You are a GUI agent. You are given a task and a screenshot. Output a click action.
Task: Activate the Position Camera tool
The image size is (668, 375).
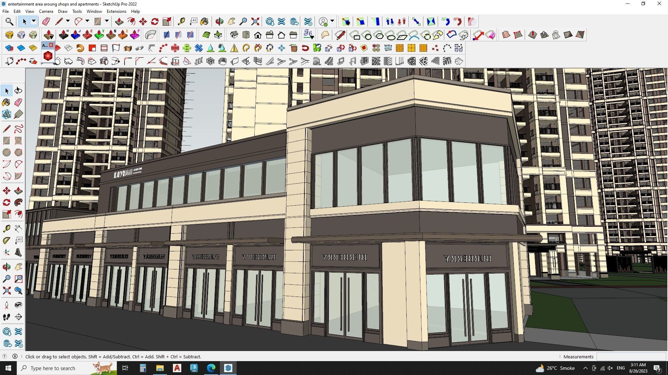pos(7,305)
